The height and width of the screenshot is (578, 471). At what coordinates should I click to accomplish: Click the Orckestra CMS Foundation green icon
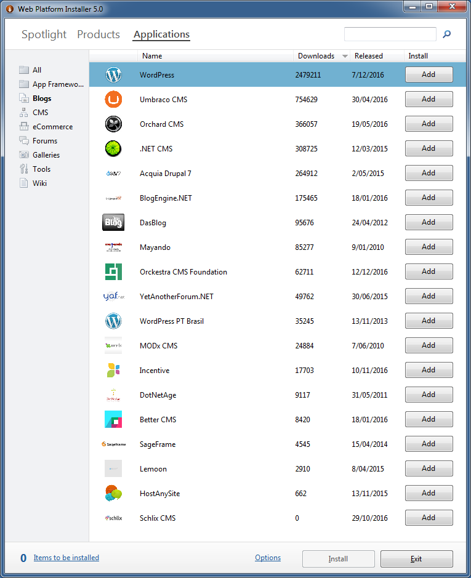click(x=113, y=271)
